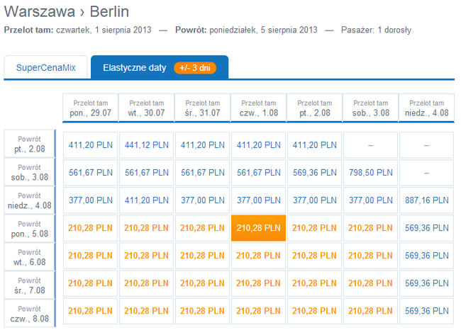
Task: Pick the 887,16 PLN fare
Action: coord(426,200)
